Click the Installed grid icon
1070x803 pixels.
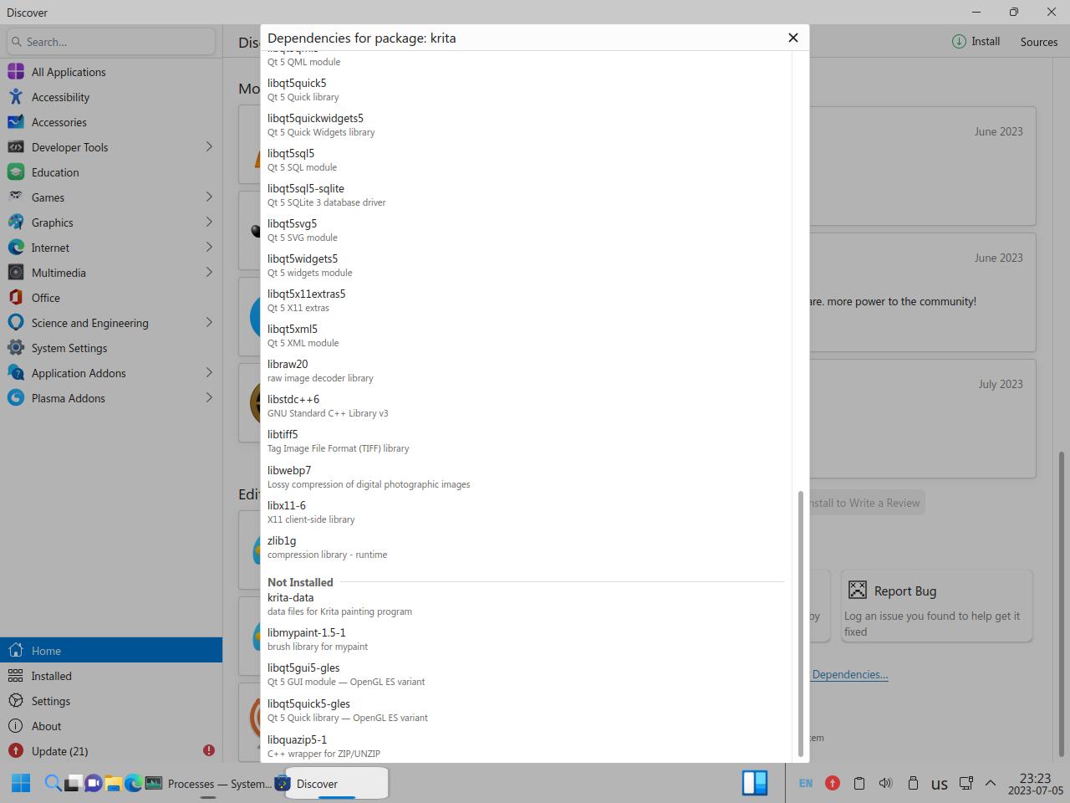click(16, 676)
